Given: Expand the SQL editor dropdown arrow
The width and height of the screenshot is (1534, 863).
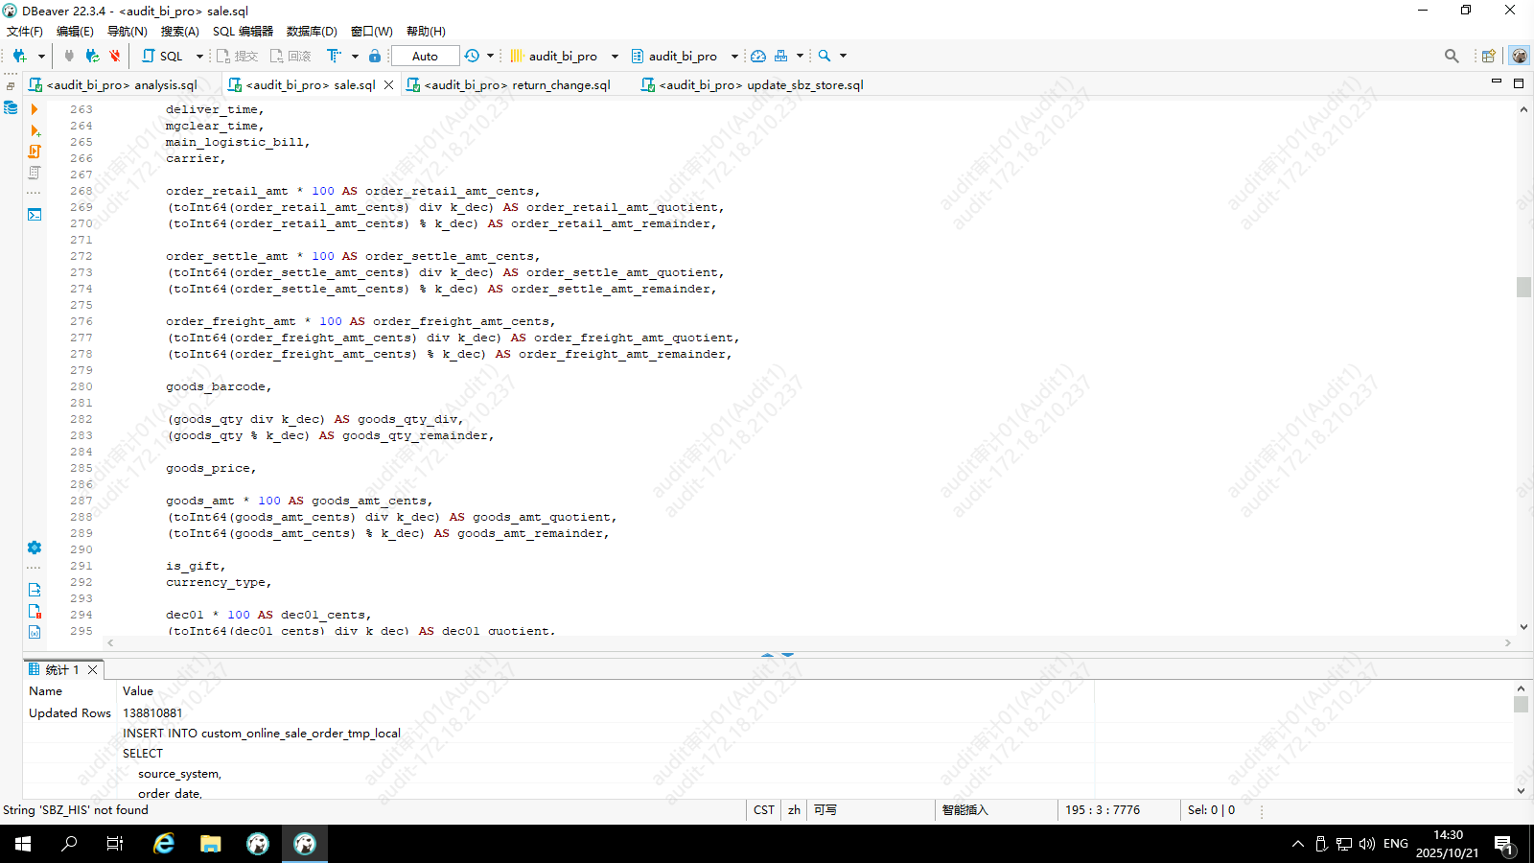Looking at the screenshot, I should point(199,56).
